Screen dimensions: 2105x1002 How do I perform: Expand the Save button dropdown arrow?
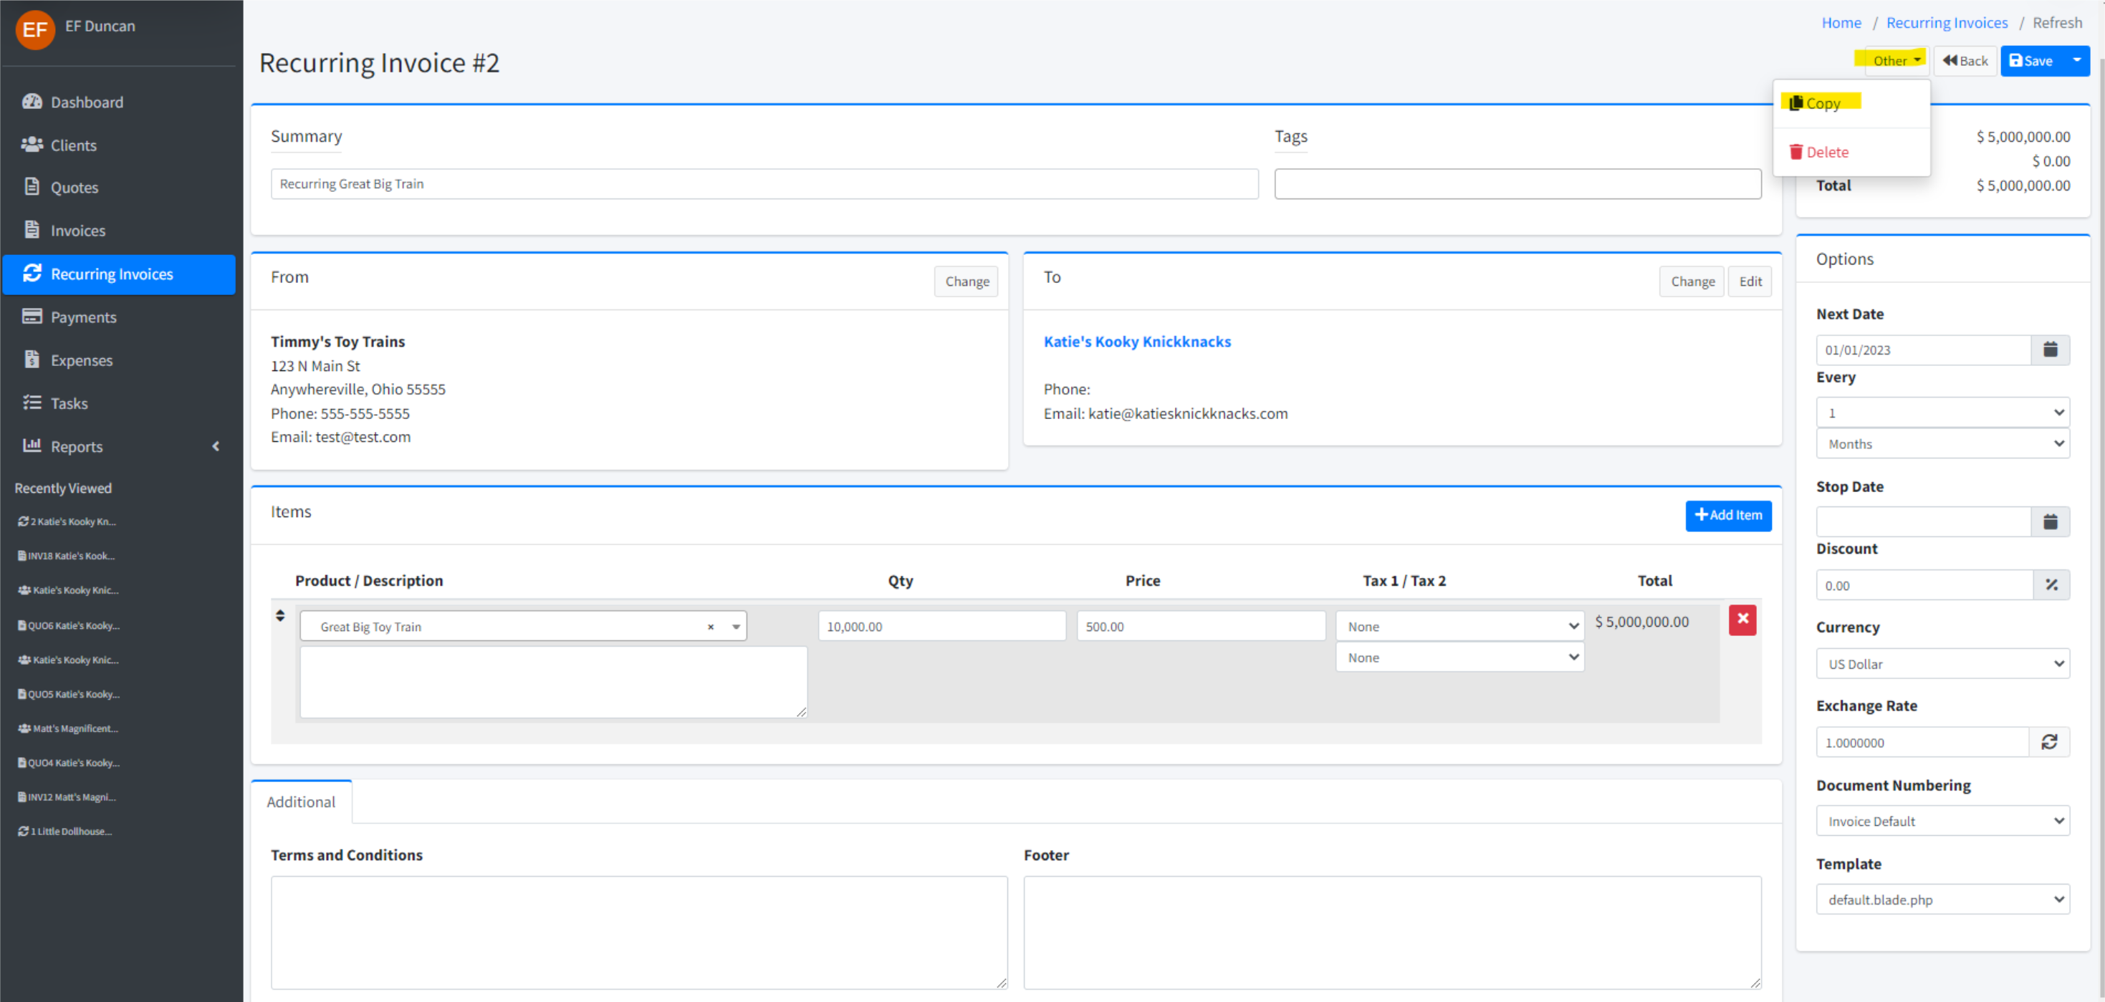[x=2076, y=60]
